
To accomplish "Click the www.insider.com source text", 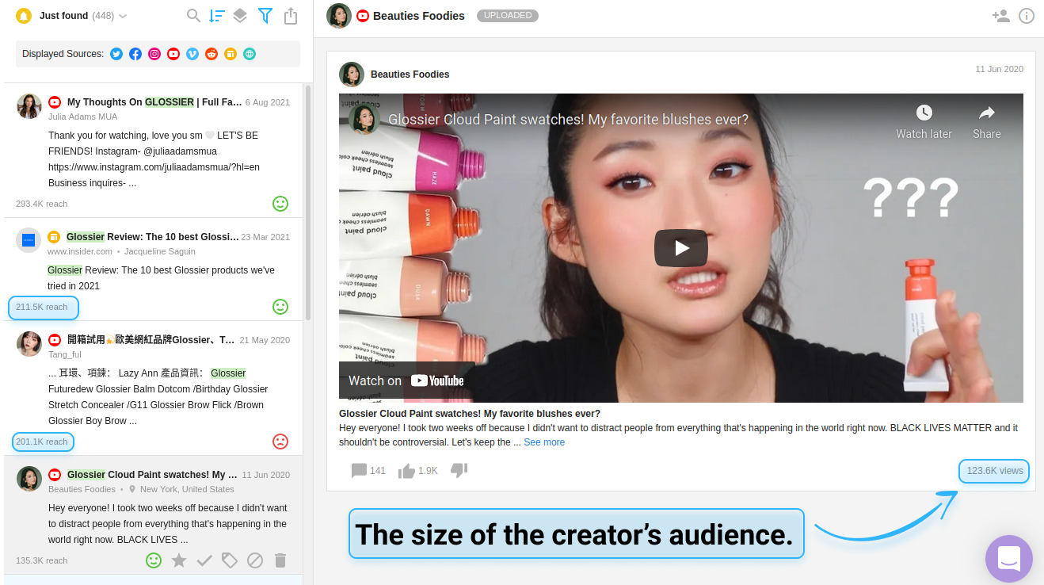I will (x=80, y=251).
